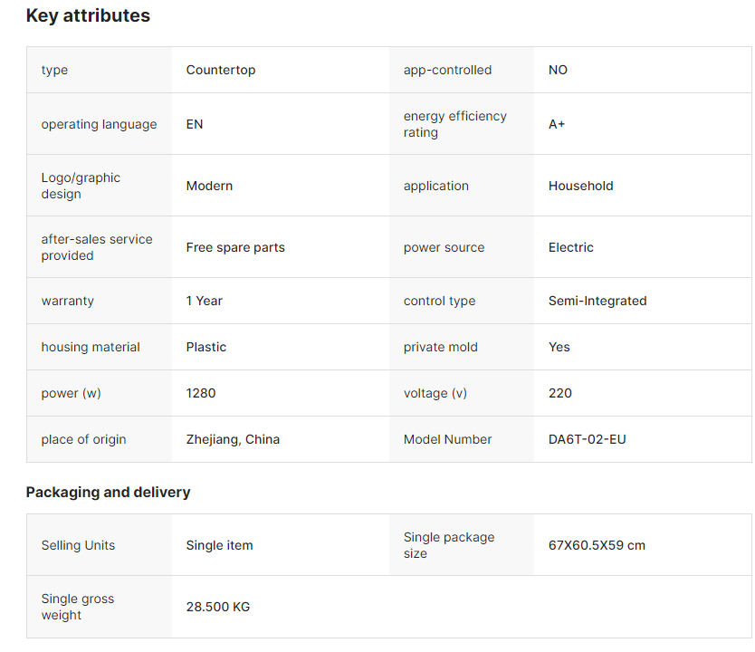Image resolution: width=755 pixels, height=652 pixels.
Task: Click the Household application value
Action: click(x=580, y=186)
